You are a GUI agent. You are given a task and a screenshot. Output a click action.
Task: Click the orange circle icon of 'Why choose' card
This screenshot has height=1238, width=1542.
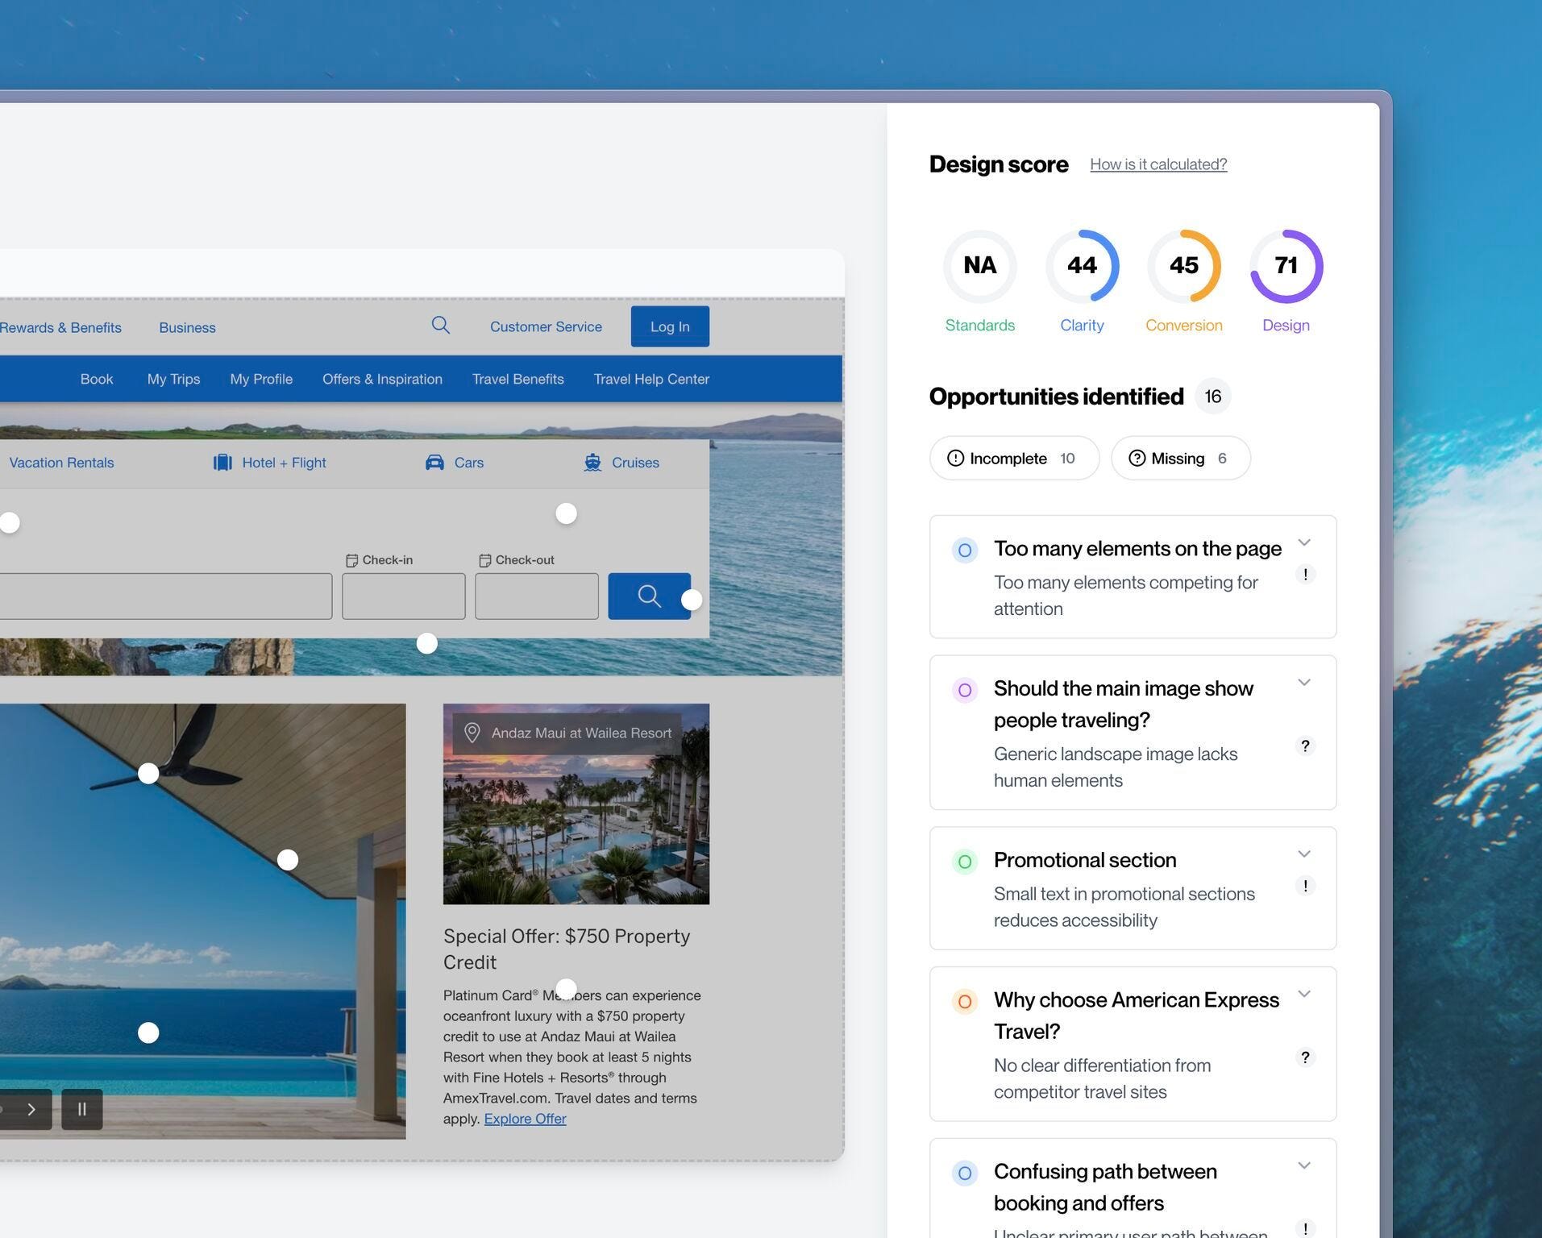pos(964,1002)
